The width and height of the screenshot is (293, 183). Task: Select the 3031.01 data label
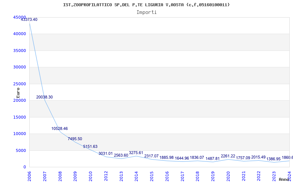click(x=105, y=153)
